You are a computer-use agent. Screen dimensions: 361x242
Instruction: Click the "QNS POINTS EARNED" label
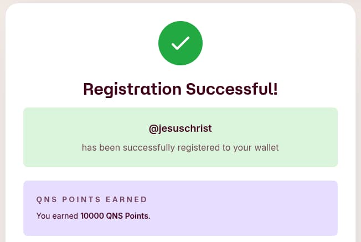(92, 199)
